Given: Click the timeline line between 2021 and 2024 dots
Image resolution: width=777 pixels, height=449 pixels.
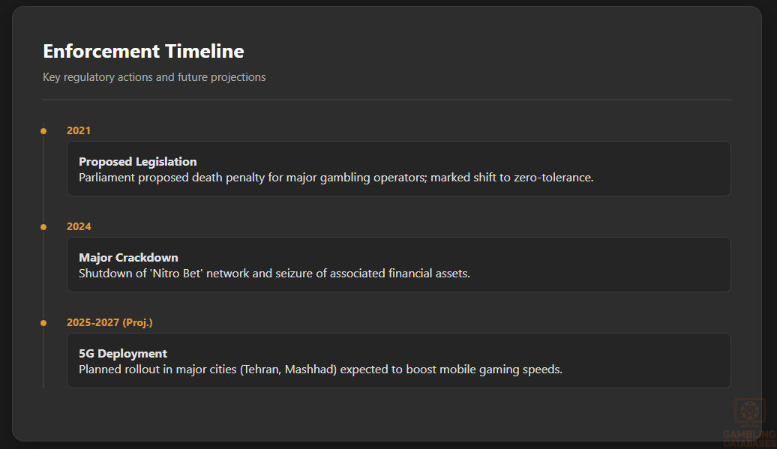Looking at the screenshot, I should click(x=43, y=180).
